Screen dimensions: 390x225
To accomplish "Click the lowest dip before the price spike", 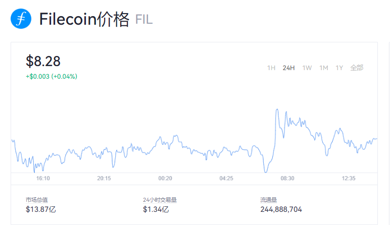I will point(266,172).
